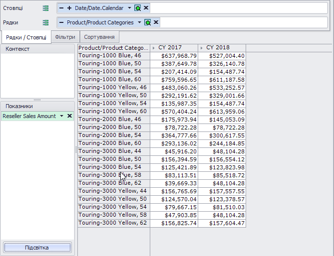Select row Touring-3000 Yellow, 44
The height and width of the screenshot is (256, 334).
114,191
